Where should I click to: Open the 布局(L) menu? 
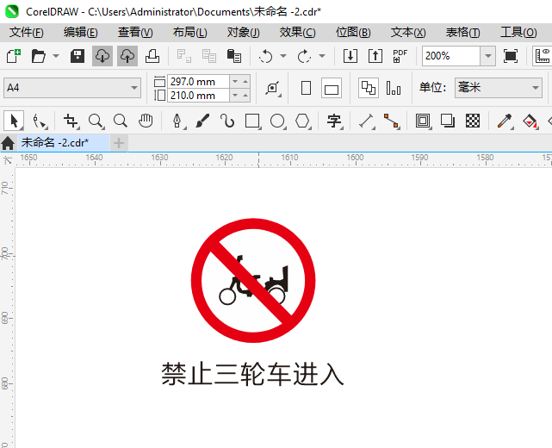pos(190,33)
